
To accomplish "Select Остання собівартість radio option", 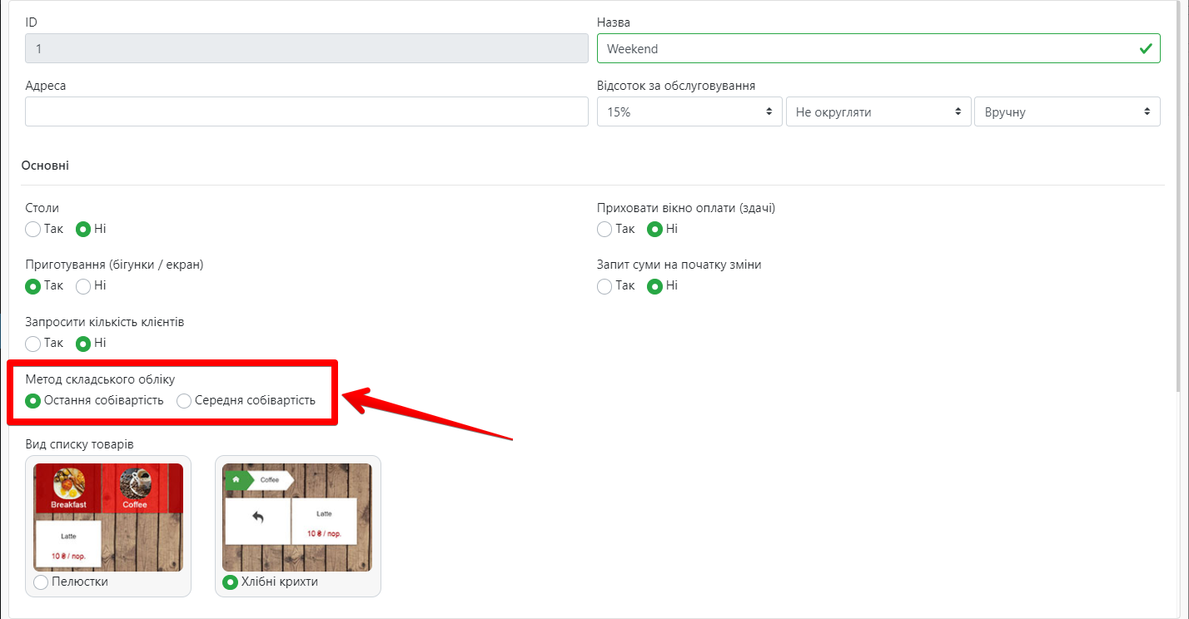I will tap(33, 401).
